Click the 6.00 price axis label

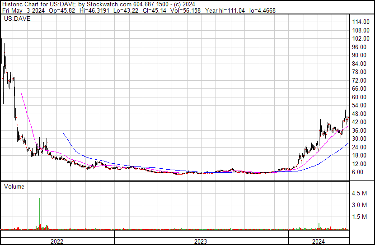(358, 172)
